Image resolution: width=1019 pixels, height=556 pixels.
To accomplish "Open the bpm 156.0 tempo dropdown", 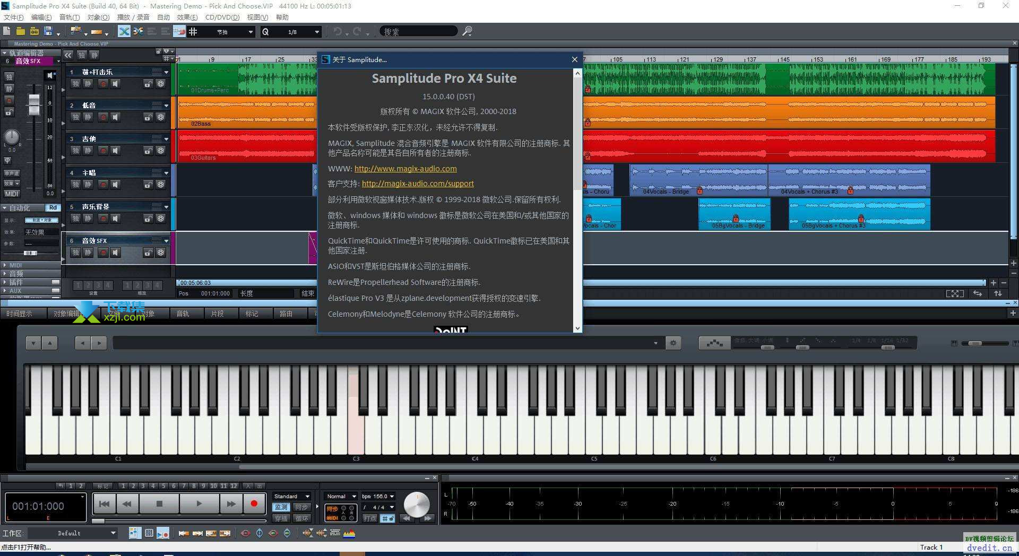I will (378, 496).
